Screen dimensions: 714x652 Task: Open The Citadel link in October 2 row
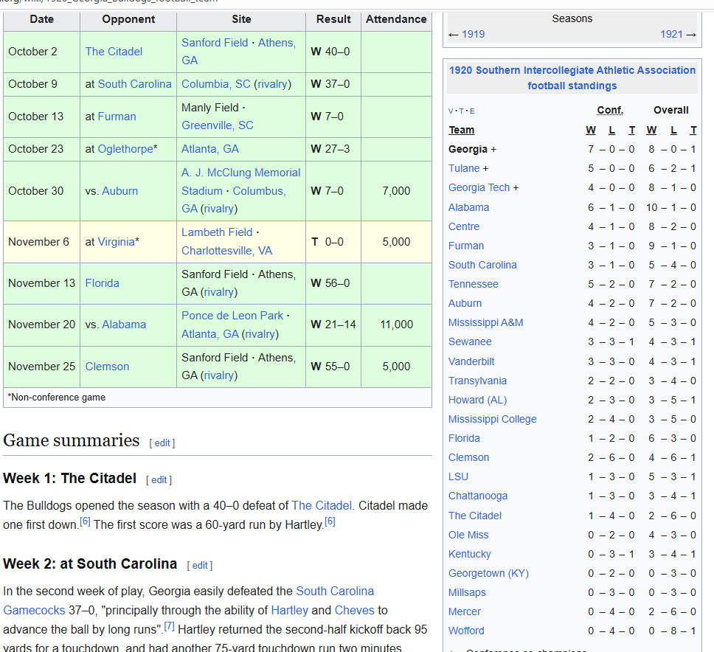[114, 52]
